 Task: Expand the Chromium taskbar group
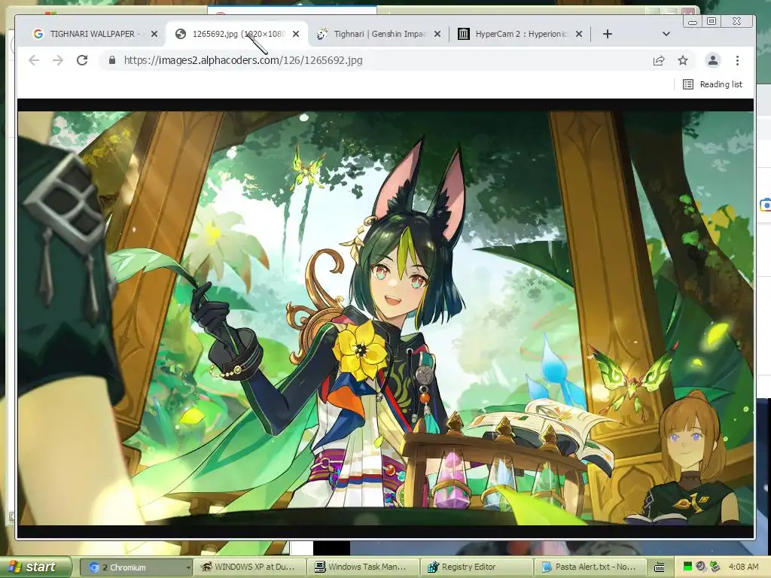136,567
